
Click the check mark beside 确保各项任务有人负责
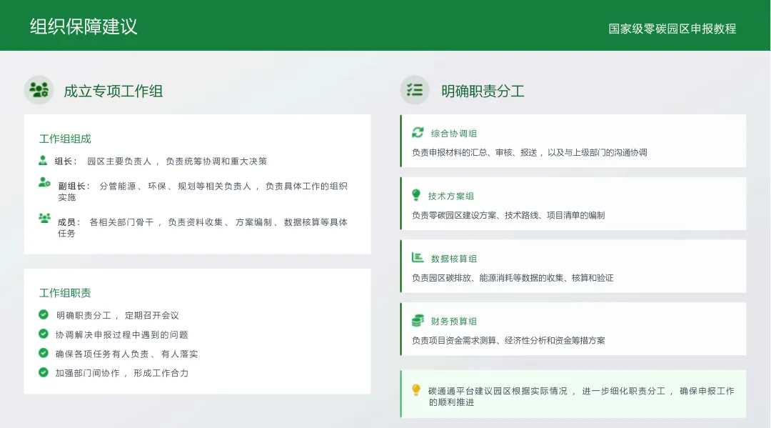(x=44, y=353)
